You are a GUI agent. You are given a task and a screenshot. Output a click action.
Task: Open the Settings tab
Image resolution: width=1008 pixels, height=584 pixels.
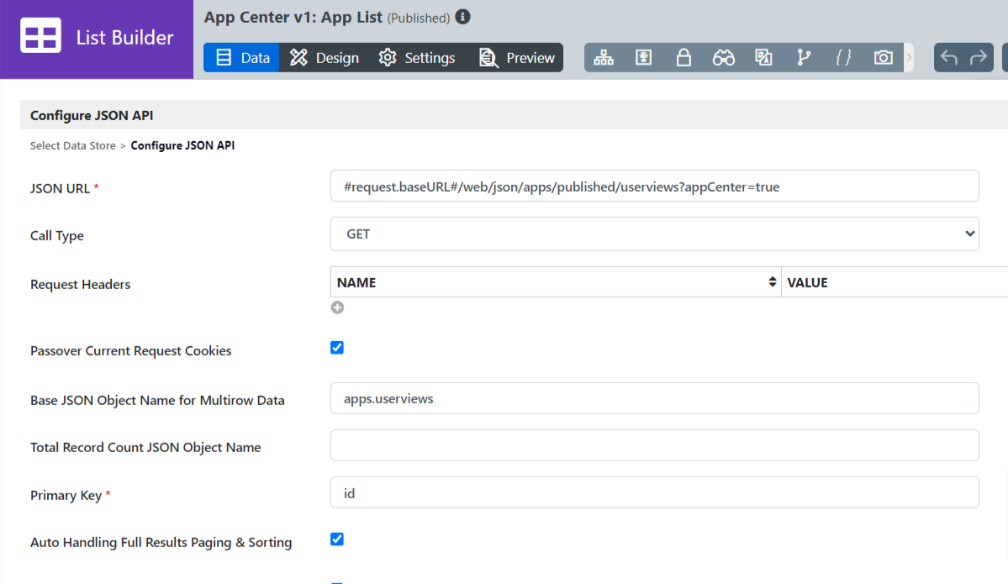pyautogui.click(x=417, y=58)
